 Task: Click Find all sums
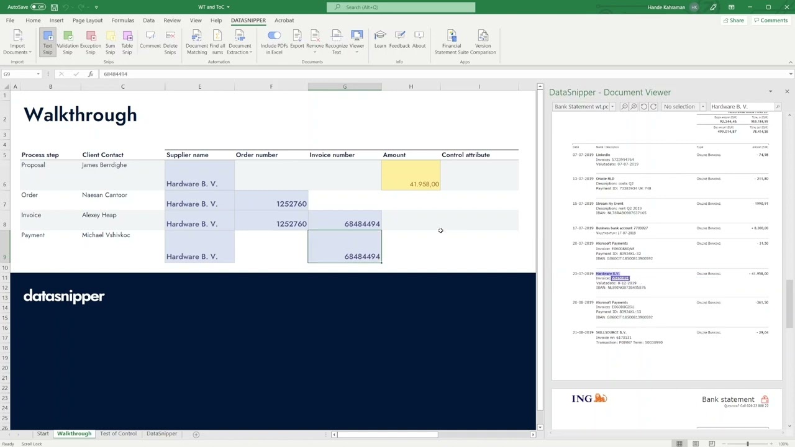(x=217, y=42)
